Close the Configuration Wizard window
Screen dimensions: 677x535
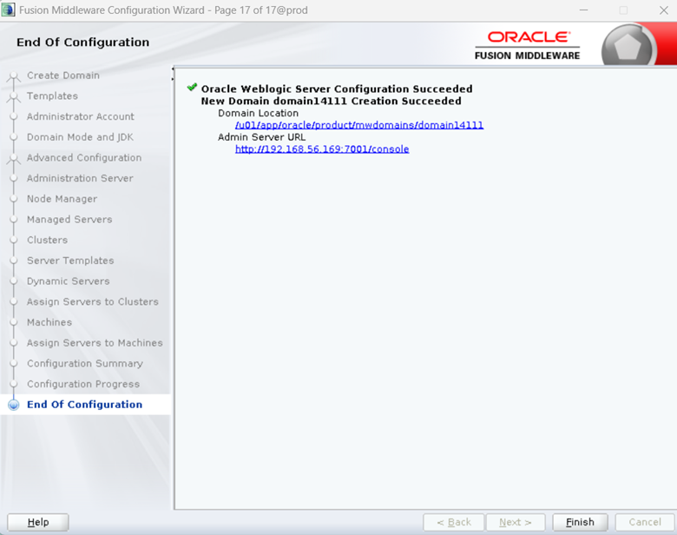pyautogui.click(x=664, y=10)
